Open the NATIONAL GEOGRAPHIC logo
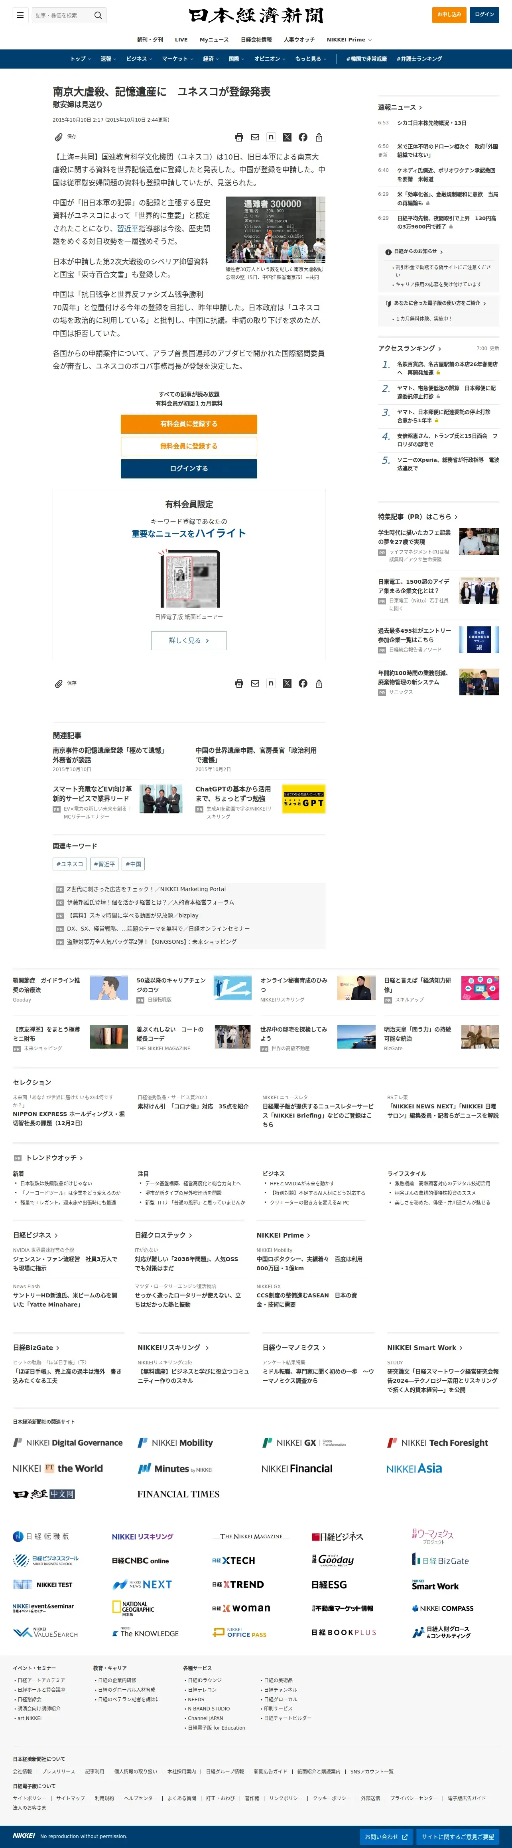The height and width of the screenshot is (1848, 512). click(x=133, y=1608)
